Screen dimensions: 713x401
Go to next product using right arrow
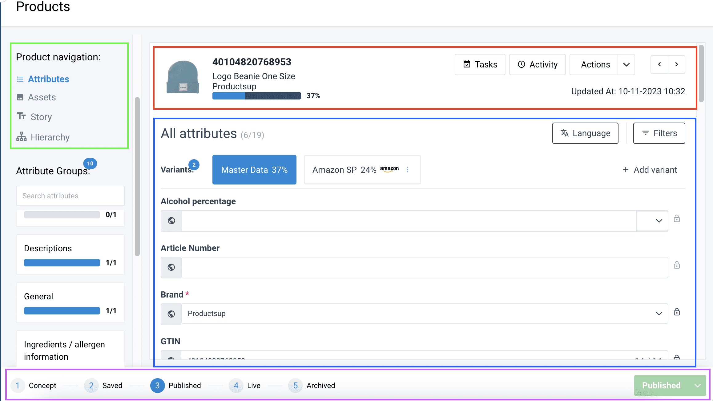[676, 64]
